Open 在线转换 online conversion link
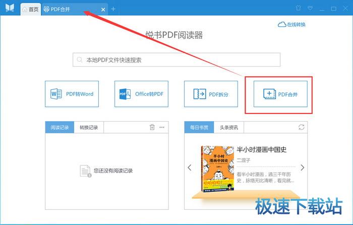This screenshot has height=225, width=353. tap(291, 25)
